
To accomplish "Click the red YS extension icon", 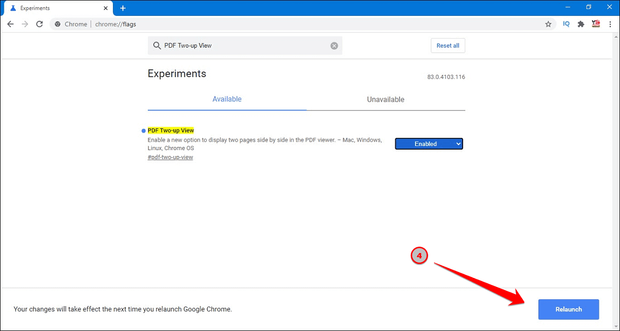I will click(596, 24).
